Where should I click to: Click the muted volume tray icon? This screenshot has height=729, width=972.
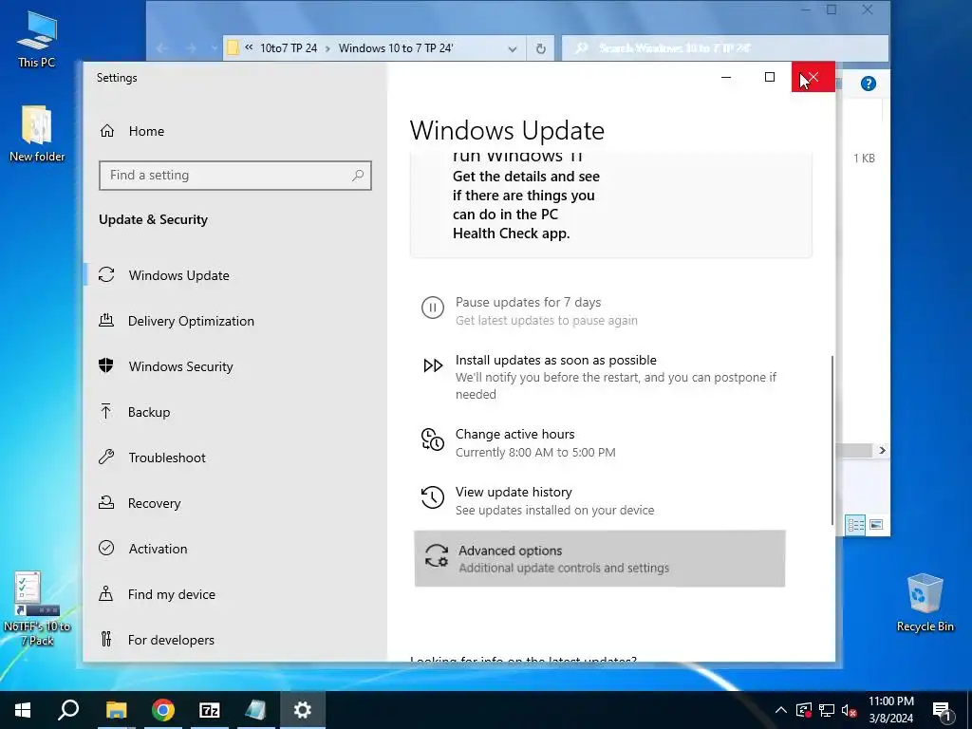850,710
